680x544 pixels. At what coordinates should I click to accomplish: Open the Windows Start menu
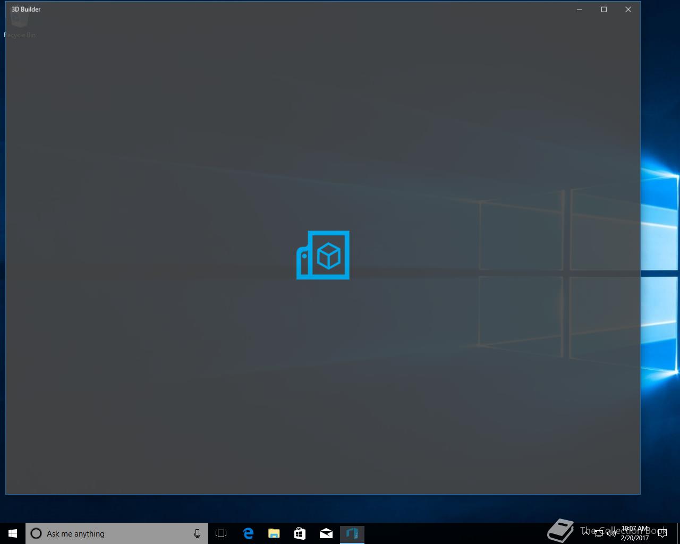click(13, 533)
